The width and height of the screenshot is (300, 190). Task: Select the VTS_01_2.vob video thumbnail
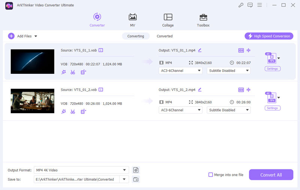[x=33, y=101]
